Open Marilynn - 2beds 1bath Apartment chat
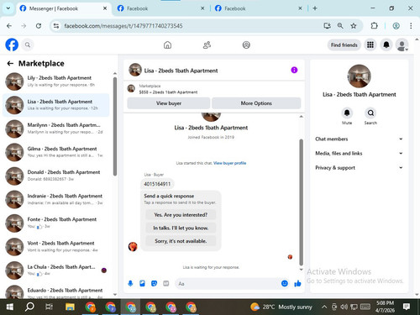Viewport: 420px width, 315px height. tap(56, 129)
